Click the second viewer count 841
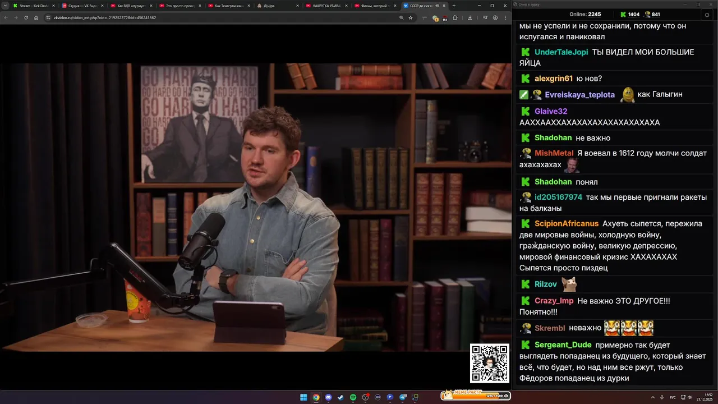This screenshot has height=404, width=718. (652, 15)
